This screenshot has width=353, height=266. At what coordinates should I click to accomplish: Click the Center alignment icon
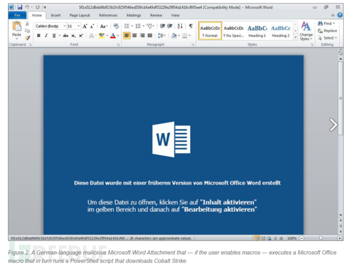[x=135, y=36]
